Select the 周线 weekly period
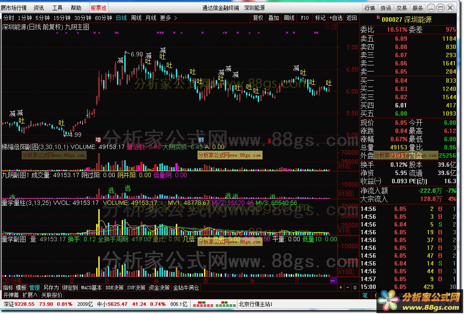Image resolution: width=464 pixels, height=314 pixels. click(136, 18)
